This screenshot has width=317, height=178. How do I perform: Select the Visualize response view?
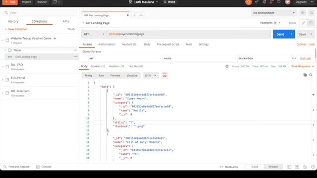point(132,76)
